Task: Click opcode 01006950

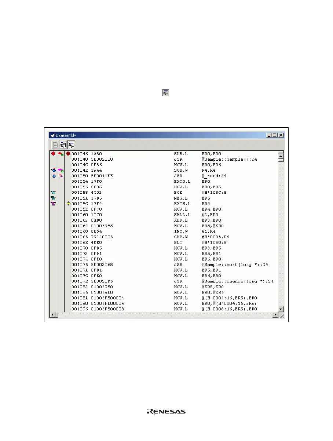Action: click(102, 287)
